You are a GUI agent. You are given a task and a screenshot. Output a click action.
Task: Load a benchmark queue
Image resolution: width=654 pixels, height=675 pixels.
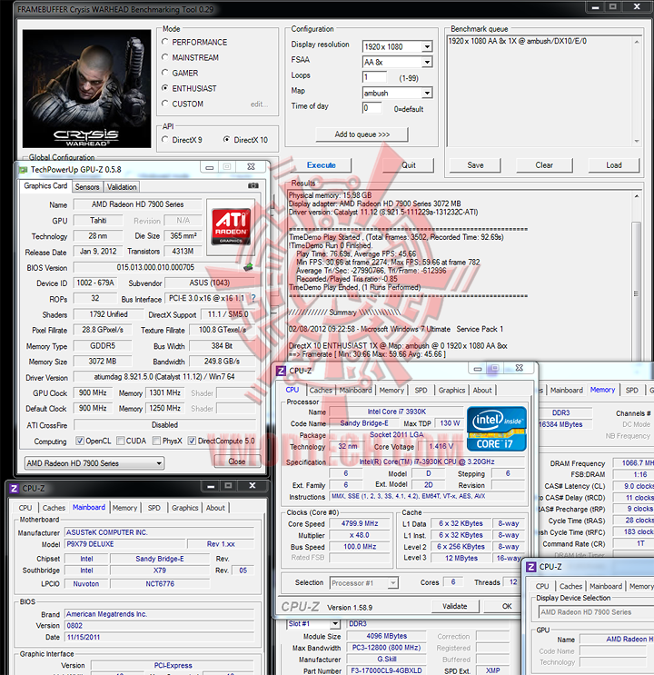pos(614,165)
